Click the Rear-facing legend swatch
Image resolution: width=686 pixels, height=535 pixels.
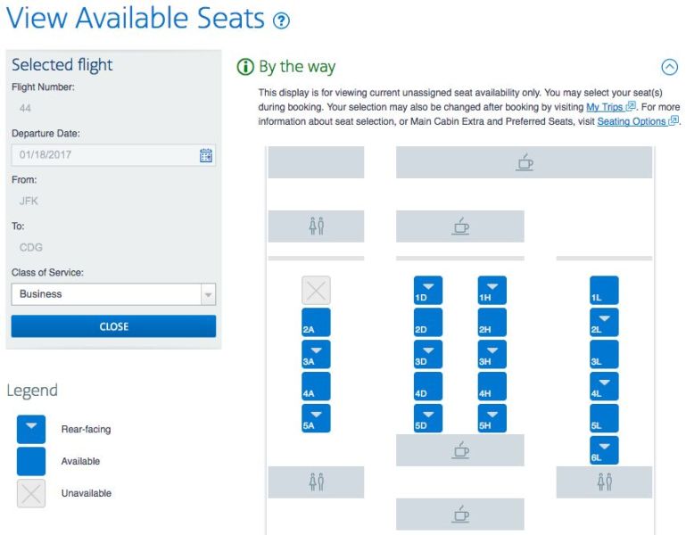pos(31,429)
